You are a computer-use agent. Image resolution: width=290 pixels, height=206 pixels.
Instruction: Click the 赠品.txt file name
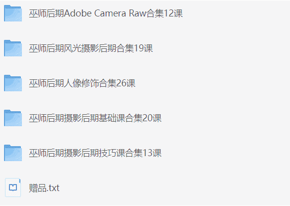pyautogui.click(x=44, y=188)
